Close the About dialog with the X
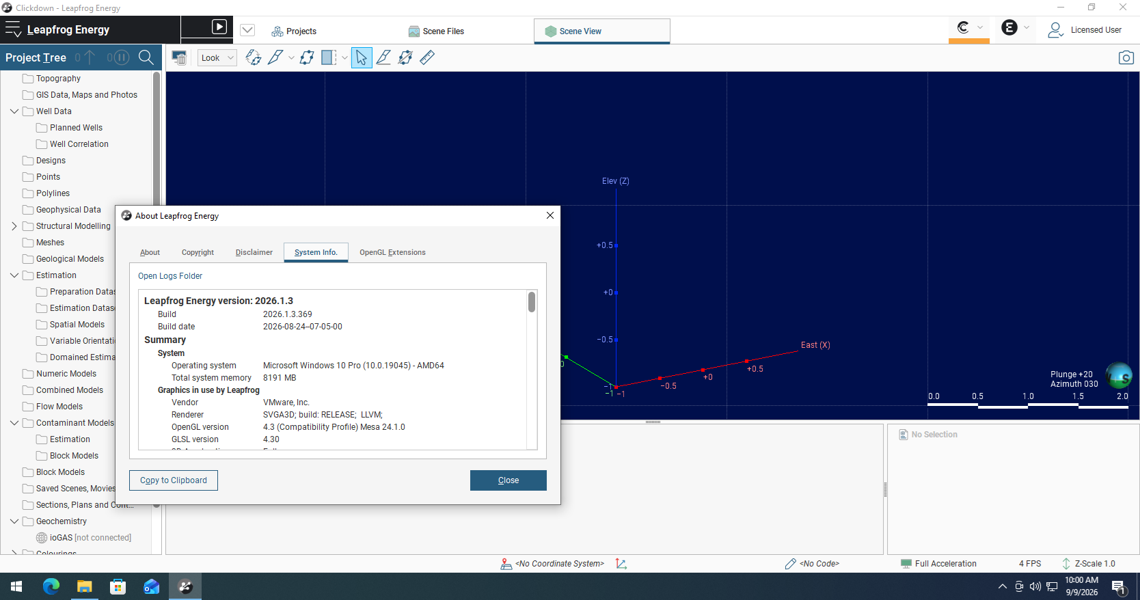The height and width of the screenshot is (600, 1140). 550,215
